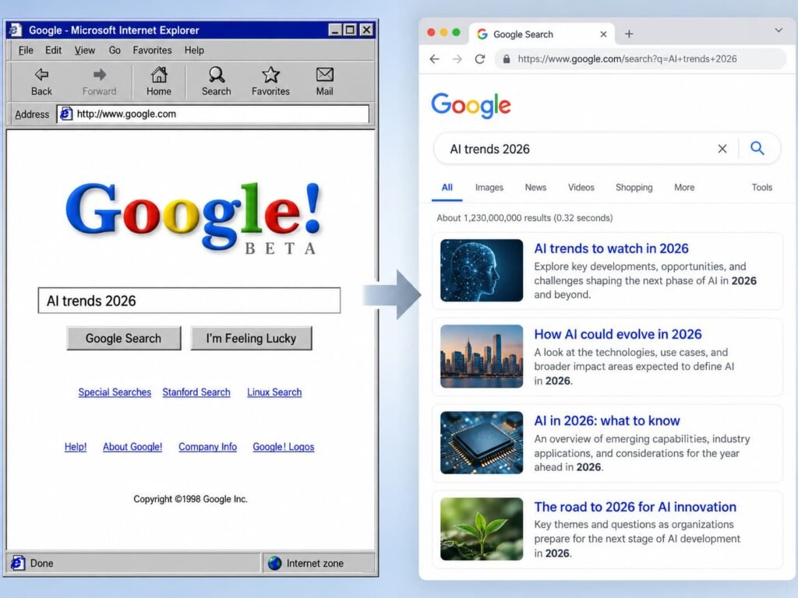Screen dimensions: 798x598
Task: Click the Back arrow in Internet Explorer
Action: pos(41,75)
